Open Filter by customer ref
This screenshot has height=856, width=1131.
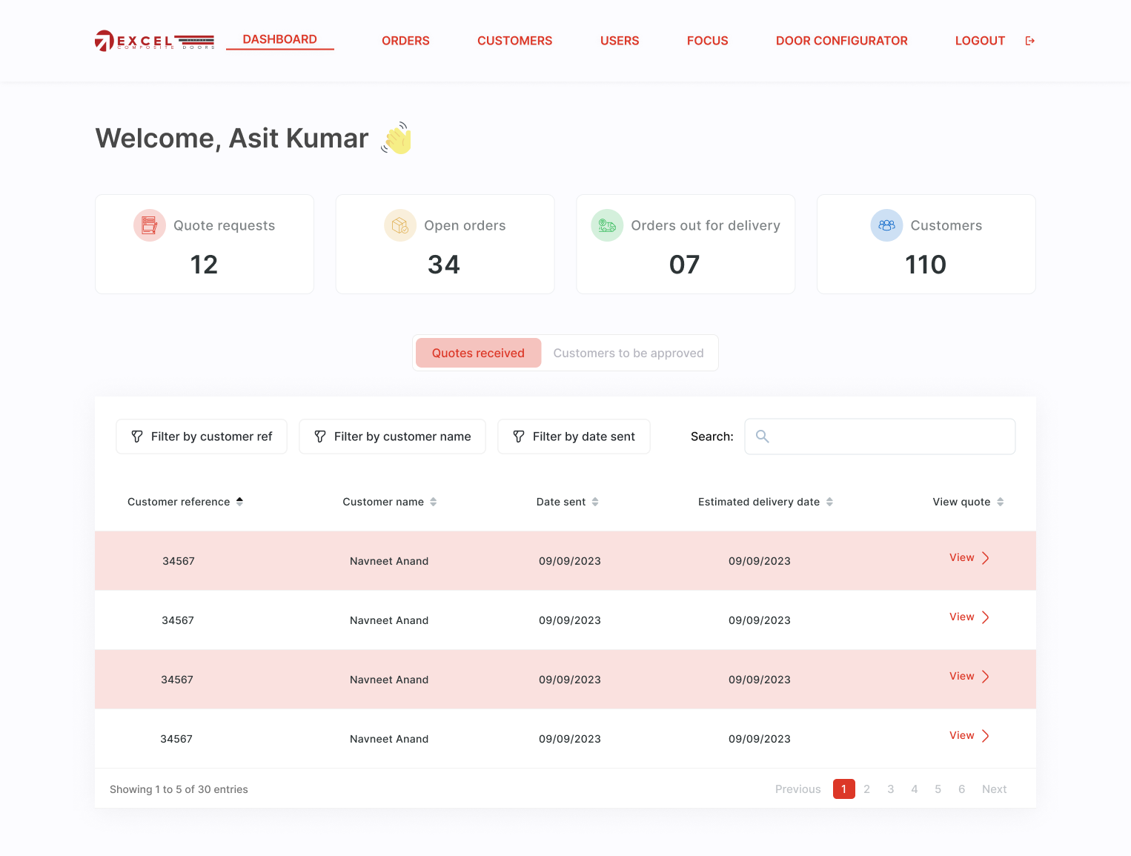point(202,437)
